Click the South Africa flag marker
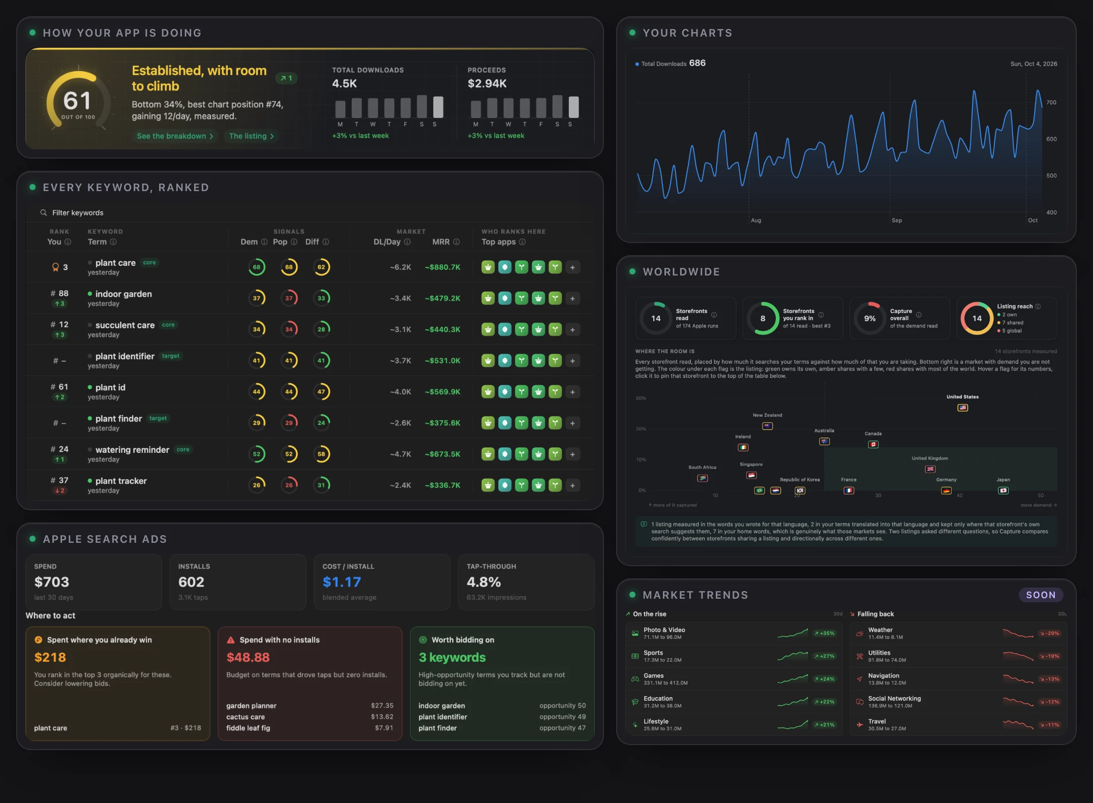Image resolution: width=1093 pixels, height=803 pixels. (x=703, y=478)
